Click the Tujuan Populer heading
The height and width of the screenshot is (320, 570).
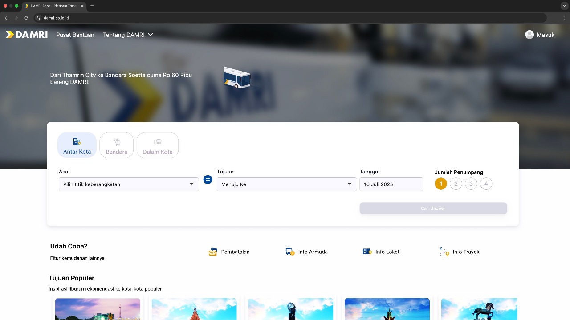pos(72,278)
